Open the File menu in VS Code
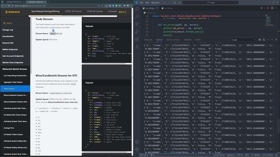This screenshot has width=280, height=157. tap(141, 3)
